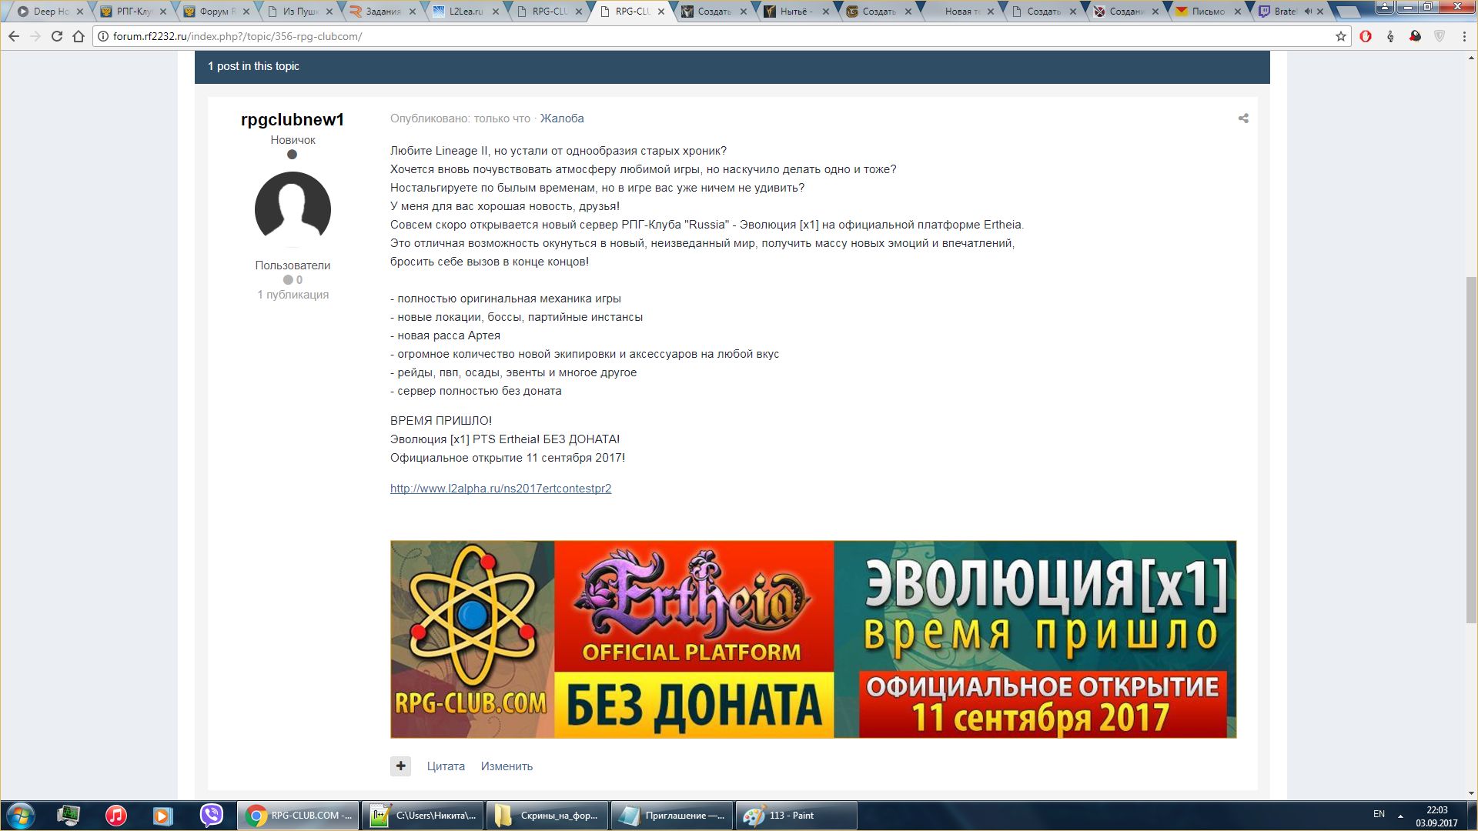Click the 'Новичок' rank text

(293, 140)
